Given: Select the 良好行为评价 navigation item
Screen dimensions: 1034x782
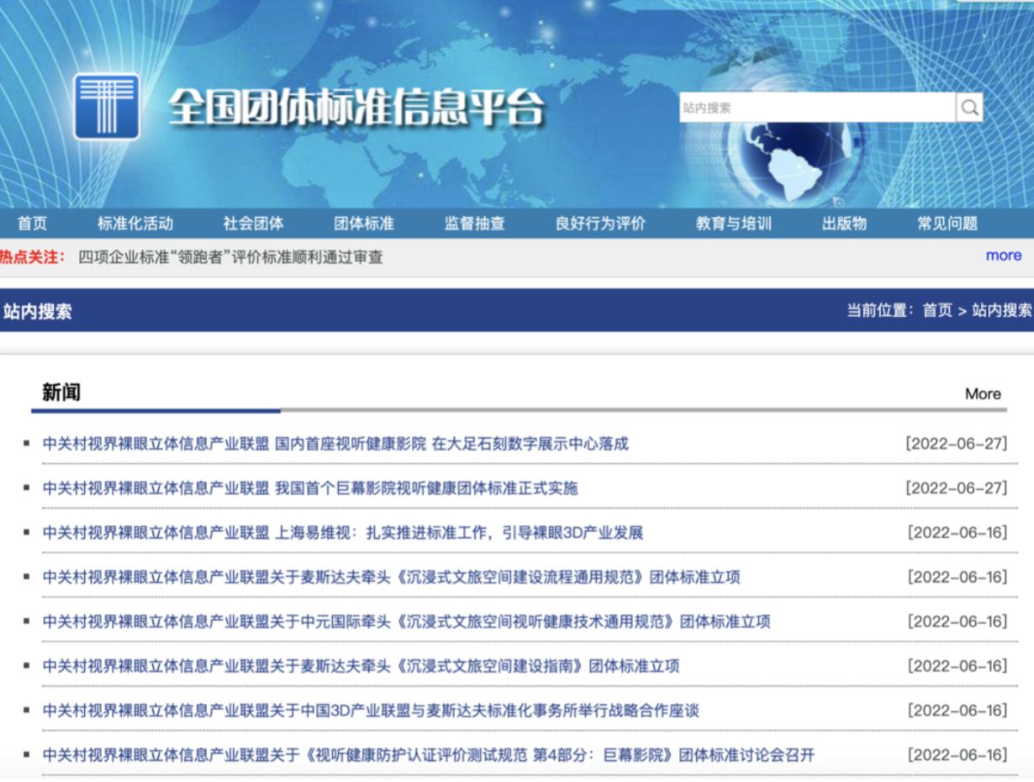Looking at the screenshot, I should tap(600, 223).
